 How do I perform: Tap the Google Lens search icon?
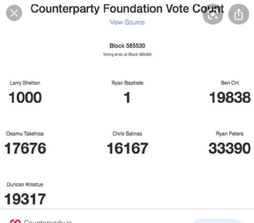coord(213,14)
